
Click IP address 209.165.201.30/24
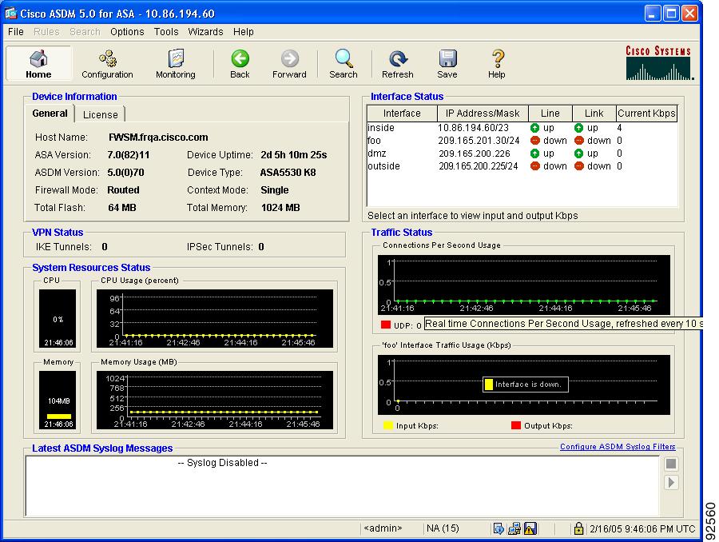[479, 141]
